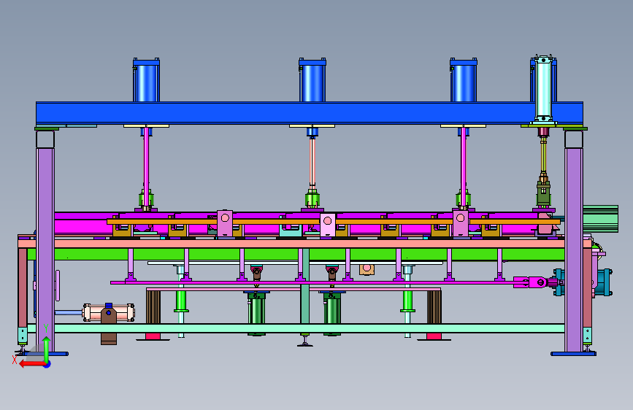633x410 pixels.
Task: Select the long blue top crossbeam
Action: click(310, 113)
